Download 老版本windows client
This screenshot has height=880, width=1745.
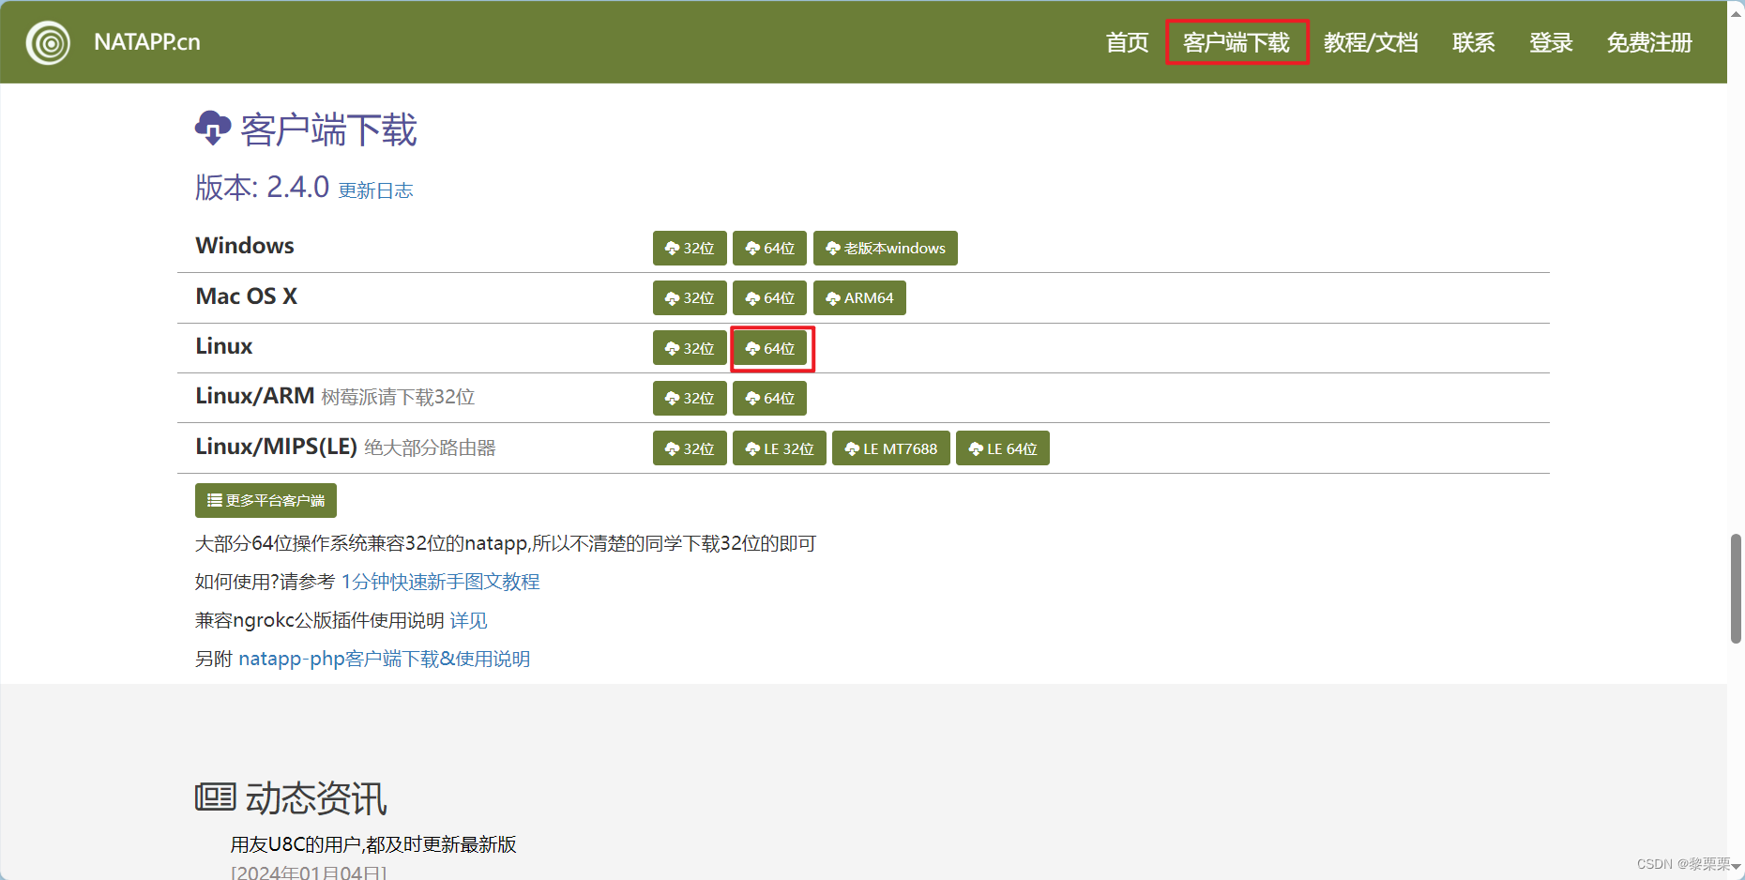coord(885,249)
